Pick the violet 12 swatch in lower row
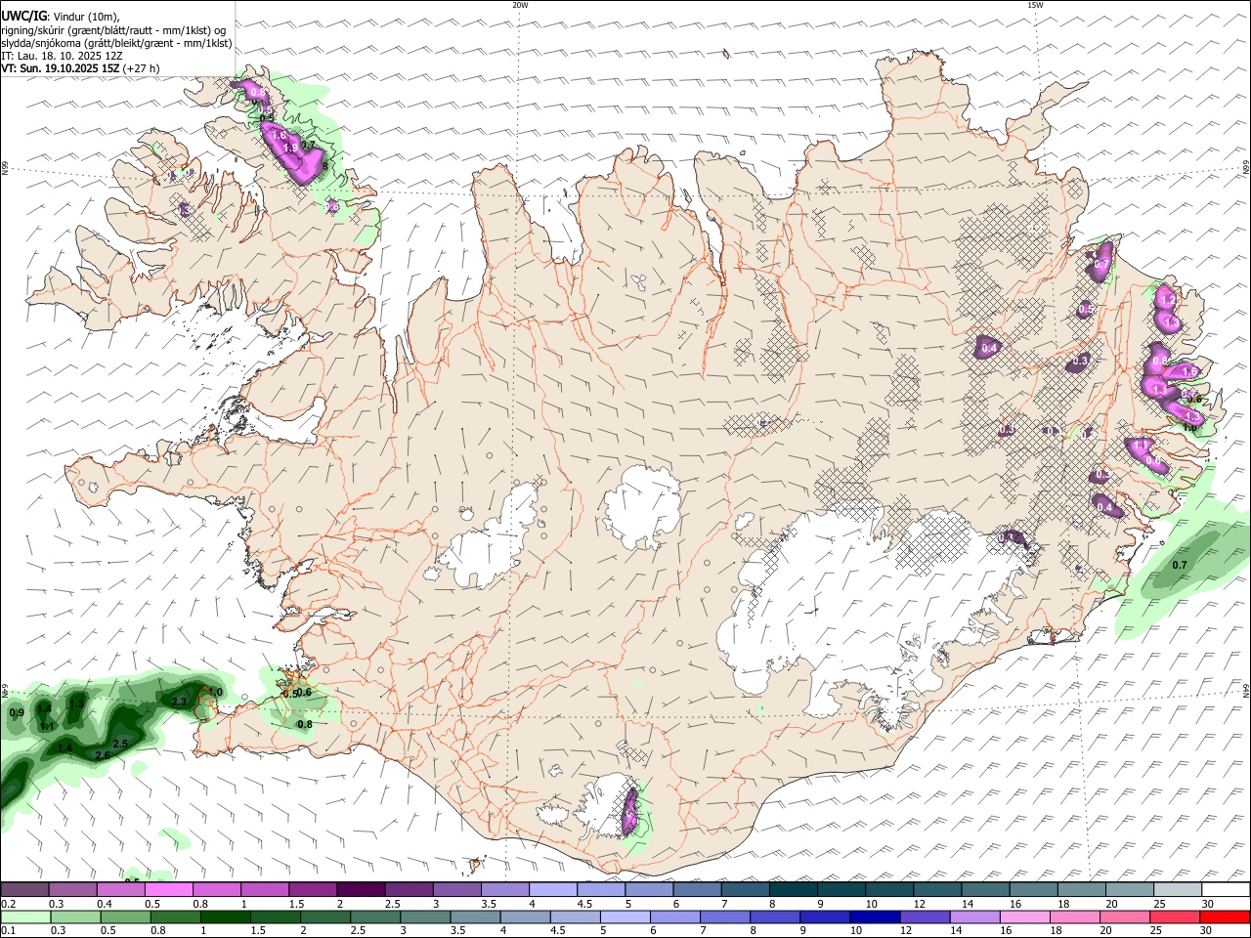 926,917
